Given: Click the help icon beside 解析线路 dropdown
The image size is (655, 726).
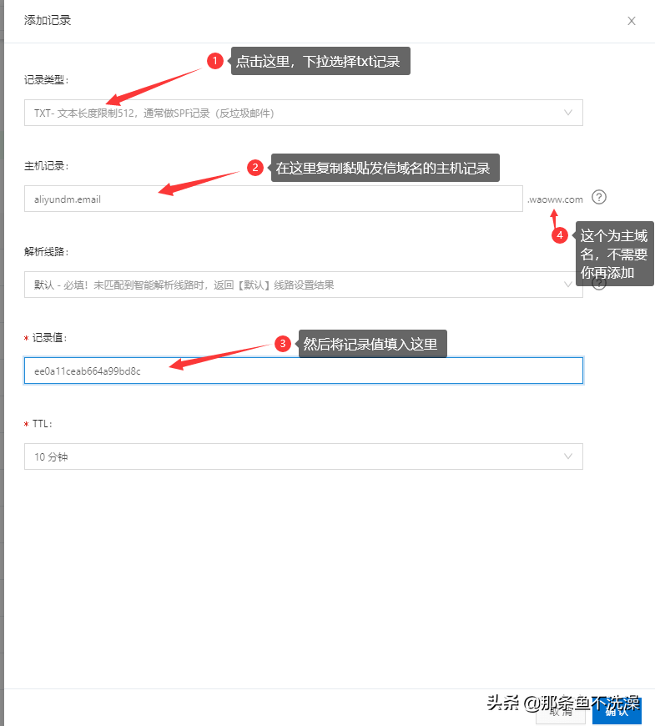Looking at the screenshot, I should tap(599, 284).
